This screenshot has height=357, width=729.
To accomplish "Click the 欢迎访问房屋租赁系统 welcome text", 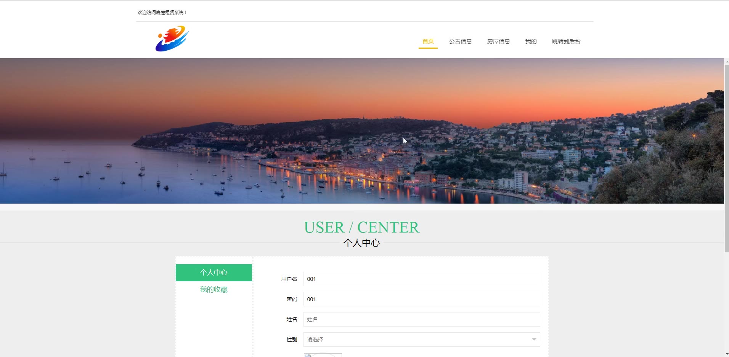I will click(162, 13).
